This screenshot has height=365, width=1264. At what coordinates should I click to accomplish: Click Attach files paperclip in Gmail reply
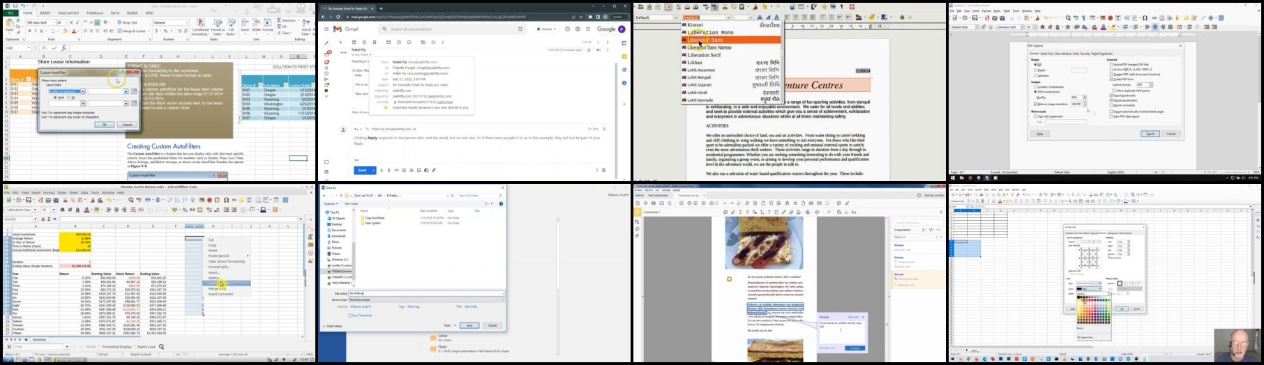coord(389,170)
